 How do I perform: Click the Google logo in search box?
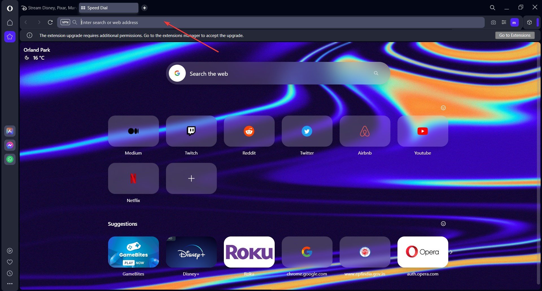click(177, 73)
